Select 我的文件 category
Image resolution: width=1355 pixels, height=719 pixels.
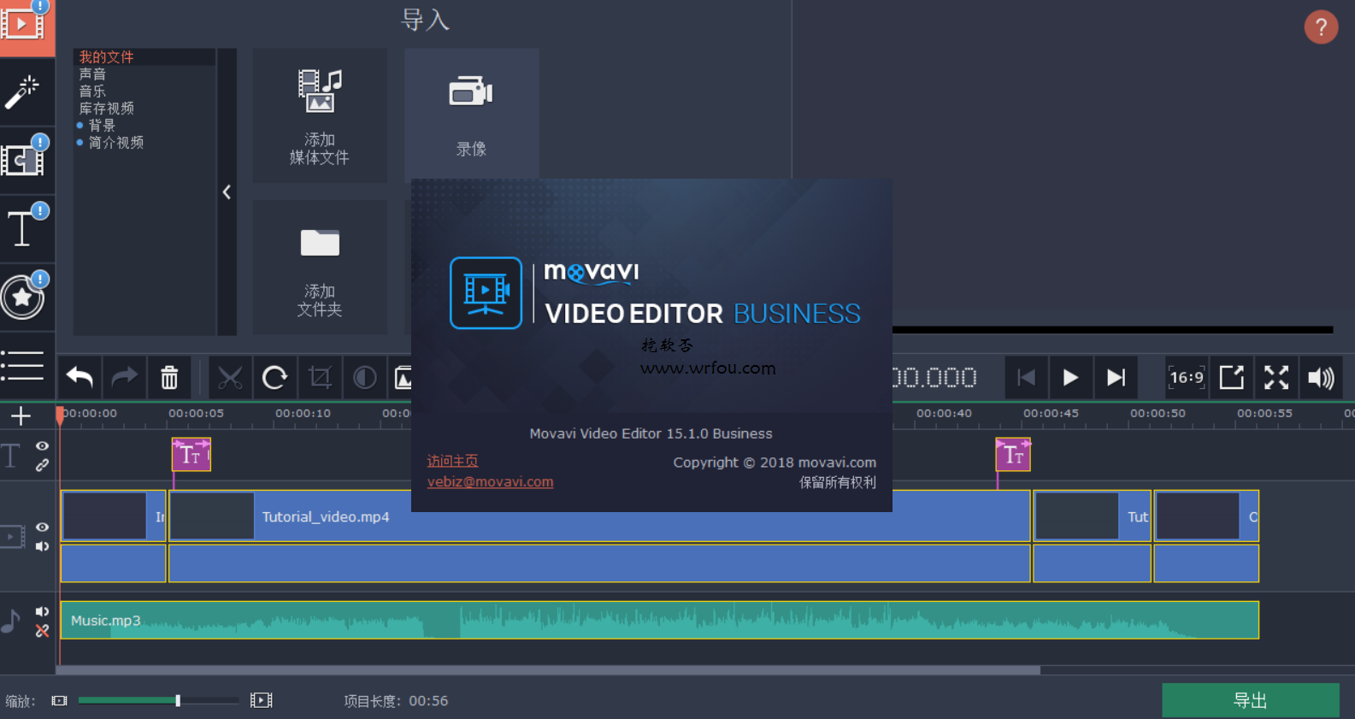(x=107, y=57)
